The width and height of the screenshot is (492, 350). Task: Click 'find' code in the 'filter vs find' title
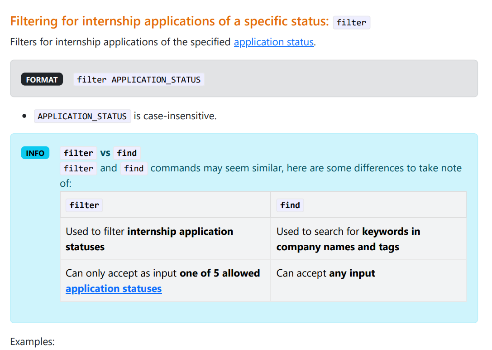[127, 153]
